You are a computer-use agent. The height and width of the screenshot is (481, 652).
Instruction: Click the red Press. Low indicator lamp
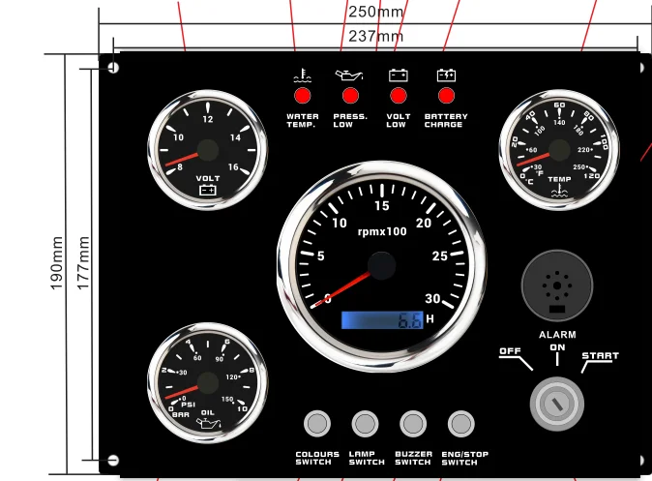350,96
